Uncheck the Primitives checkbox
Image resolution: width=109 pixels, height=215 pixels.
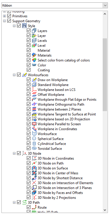pyautogui.click(x=9, y=16)
